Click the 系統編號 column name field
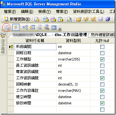 tap(35, 47)
